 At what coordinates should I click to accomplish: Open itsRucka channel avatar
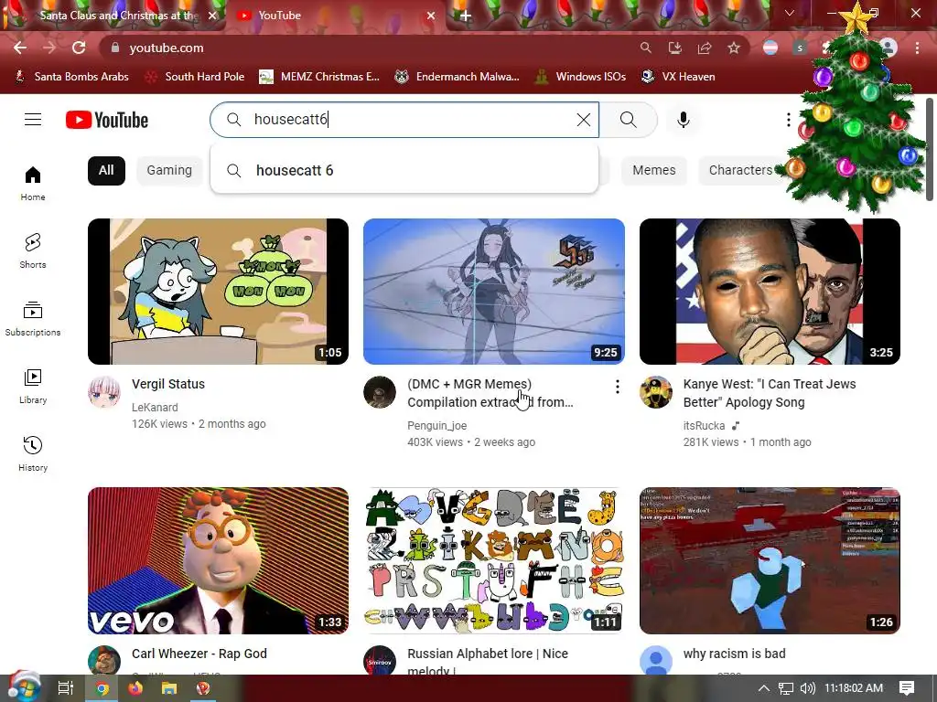656,392
